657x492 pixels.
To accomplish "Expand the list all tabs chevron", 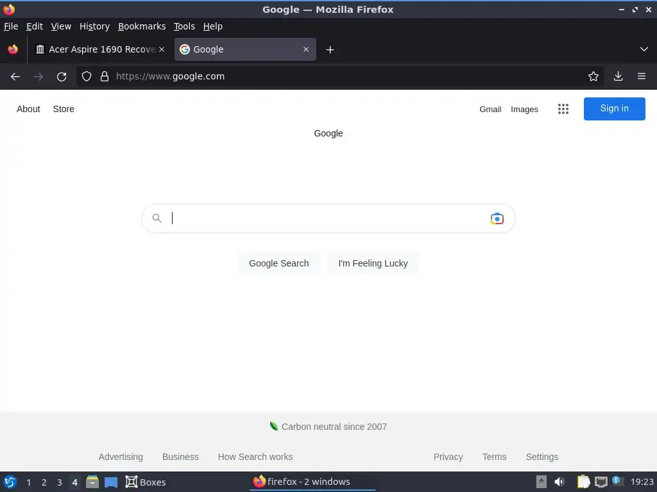I will tap(644, 49).
